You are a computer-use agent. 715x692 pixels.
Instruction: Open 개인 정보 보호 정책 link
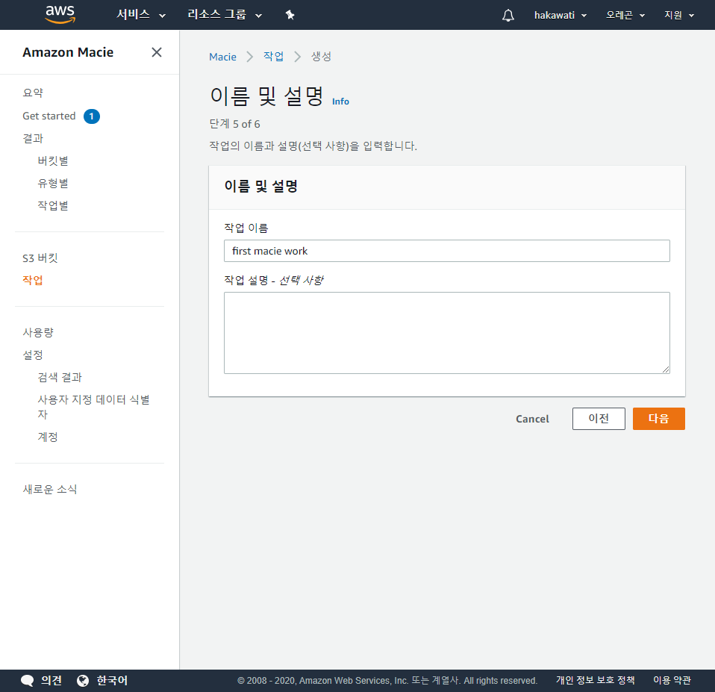pos(595,680)
